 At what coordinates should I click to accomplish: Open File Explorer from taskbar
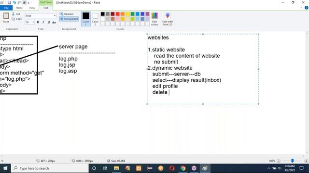[x=116, y=168]
